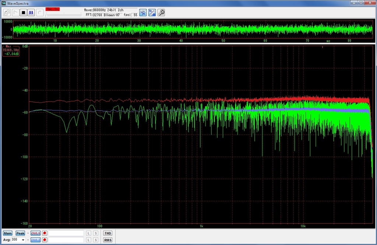The width and height of the screenshot is (377, 245).
Task: Toggle the OVL1 overlay
Action: point(36,233)
